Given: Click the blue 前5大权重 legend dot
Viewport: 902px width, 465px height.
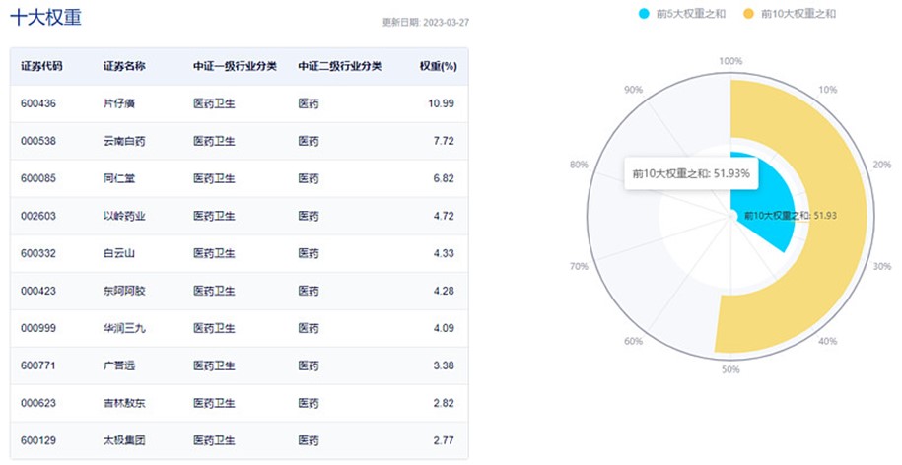Looking at the screenshot, I should pos(645,13).
